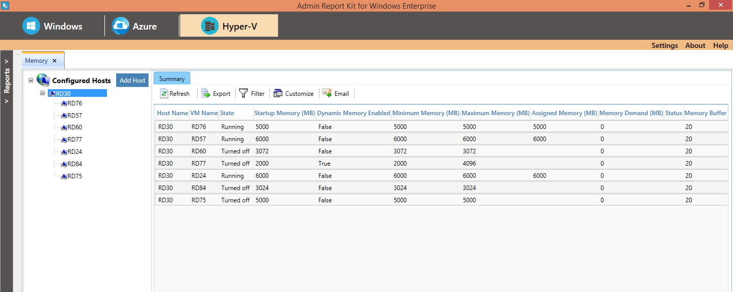733x292 pixels.
Task: Click the Customize button label
Action: pos(300,94)
